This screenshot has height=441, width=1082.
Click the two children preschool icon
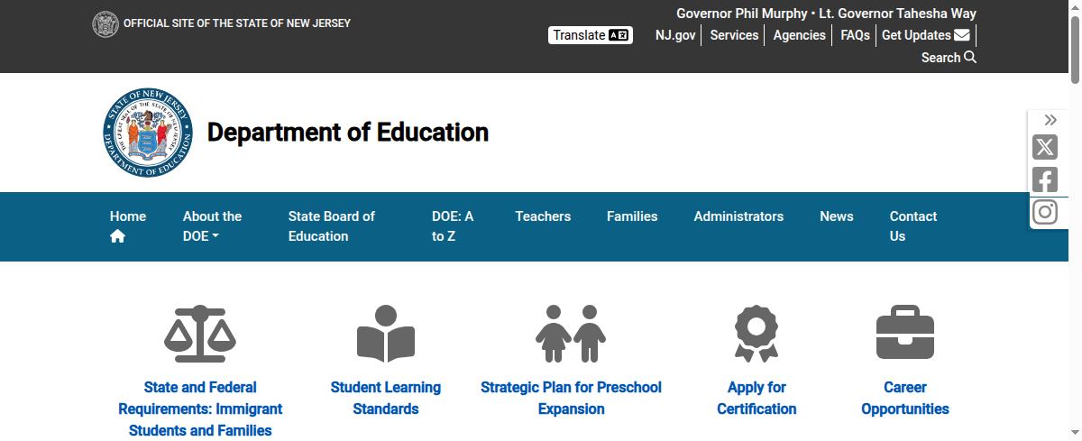pyautogui.click(x=571, y=333)
